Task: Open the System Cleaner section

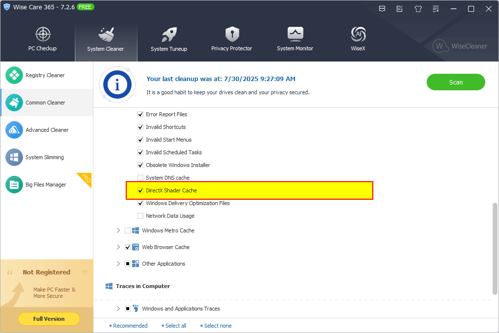Action: [106, 42]
